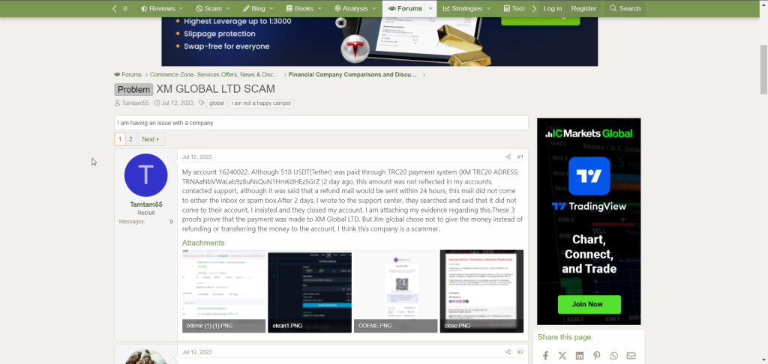768x364 pixels.
Task: Open the Search magnifier in navigation bar
Action: (625, 8)
